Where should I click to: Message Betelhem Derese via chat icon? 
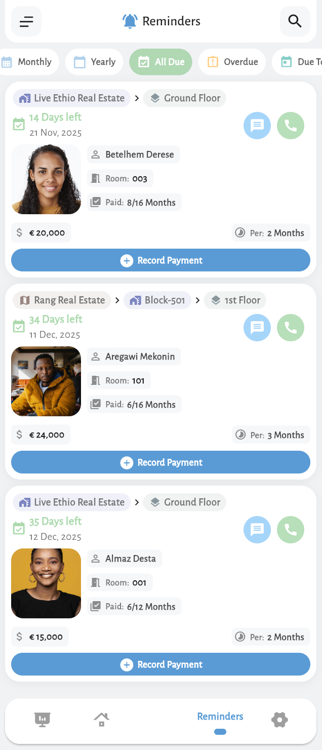pos(257,125)
